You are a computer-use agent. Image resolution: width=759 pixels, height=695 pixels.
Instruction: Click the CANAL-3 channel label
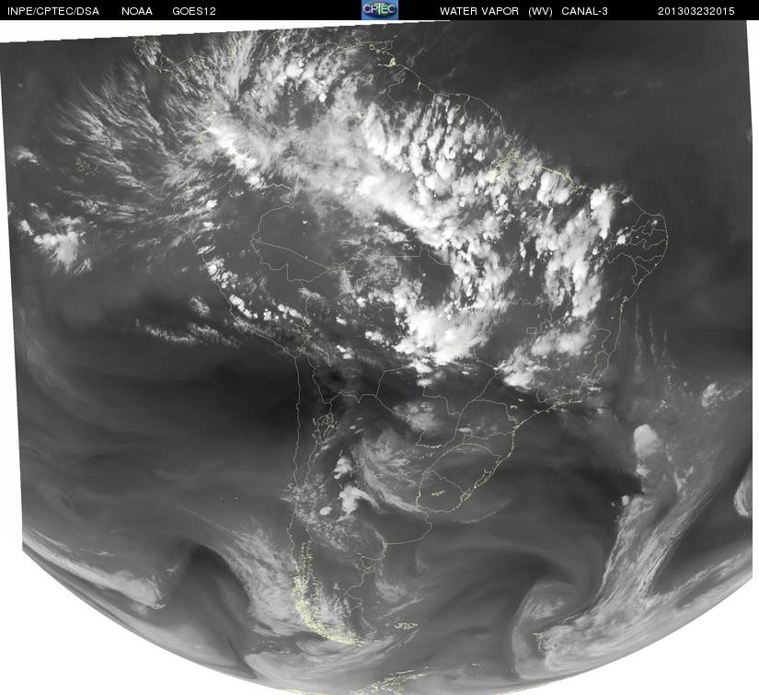coord(585,11)
